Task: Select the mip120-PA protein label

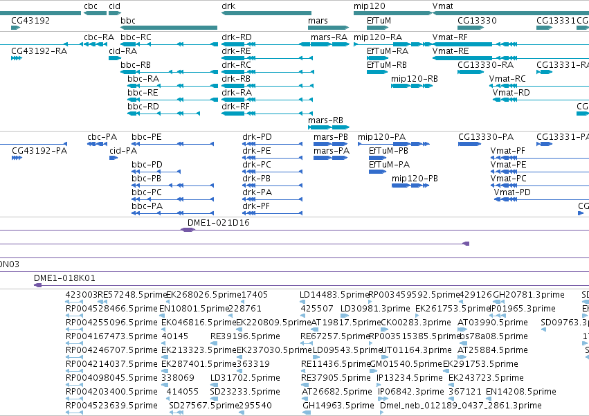Action: pyautogui.click(x=381, y=137)
